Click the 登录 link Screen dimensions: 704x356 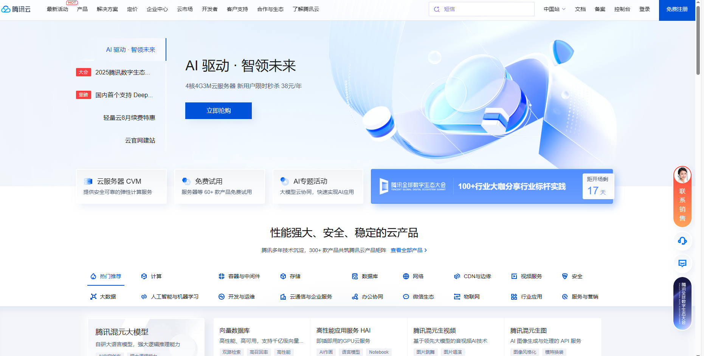(x=645, y=9)
